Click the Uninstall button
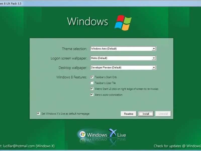 (163, 114)
